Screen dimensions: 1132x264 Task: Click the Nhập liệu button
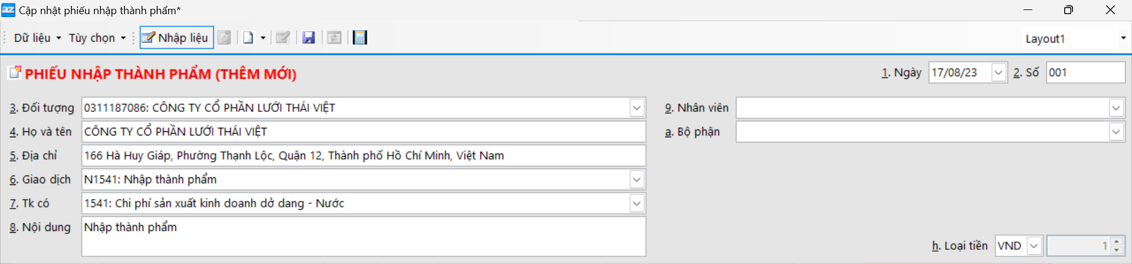tap(176, 38)
